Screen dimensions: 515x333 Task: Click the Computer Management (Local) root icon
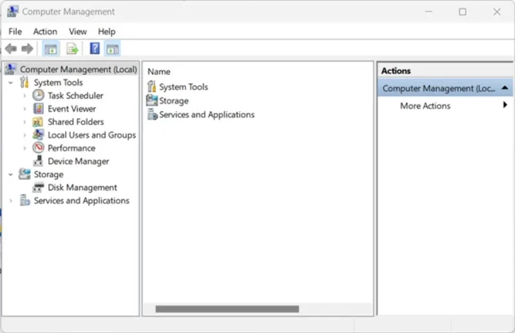10,69
